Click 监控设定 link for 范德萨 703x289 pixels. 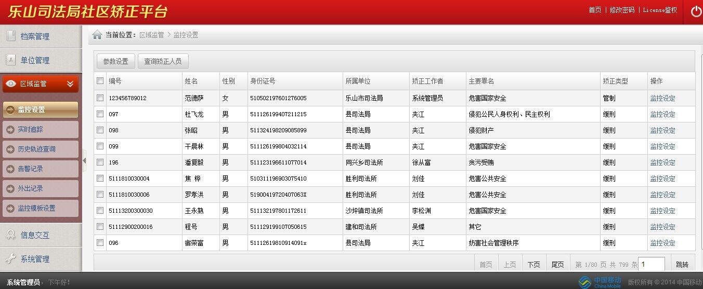click(662, 98)
